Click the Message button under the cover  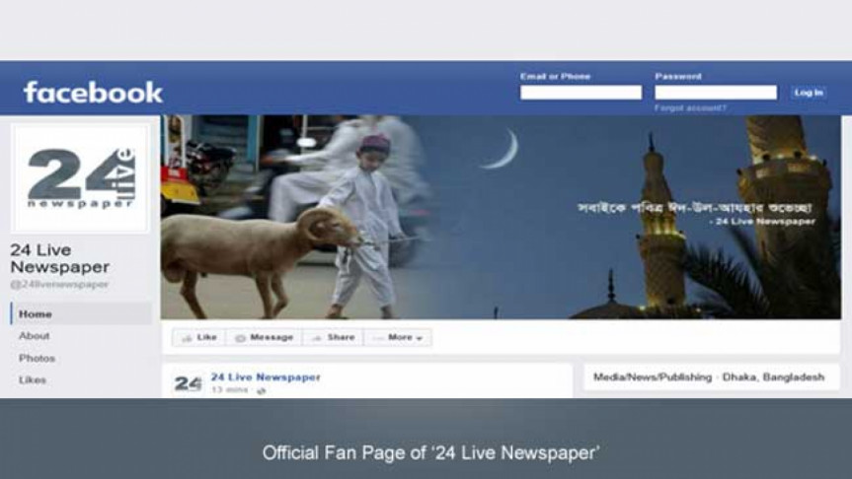(x=264, y=337)
